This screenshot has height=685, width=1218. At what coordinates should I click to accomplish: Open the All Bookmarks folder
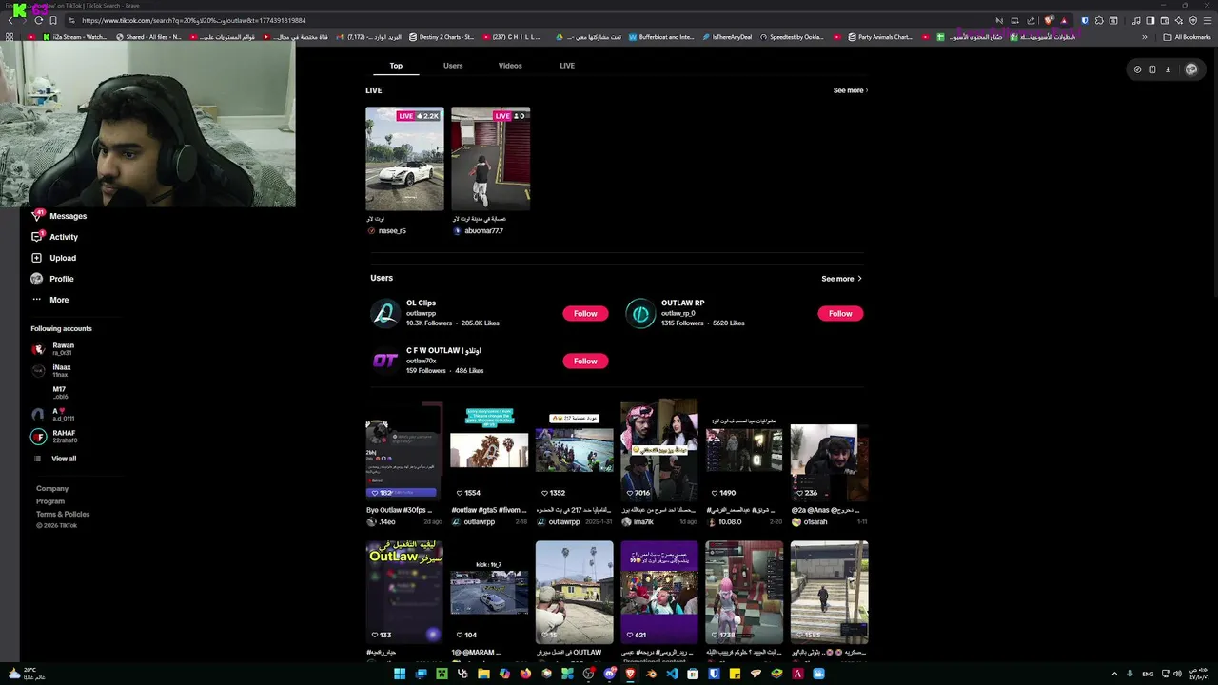(x=1187, y=37)
